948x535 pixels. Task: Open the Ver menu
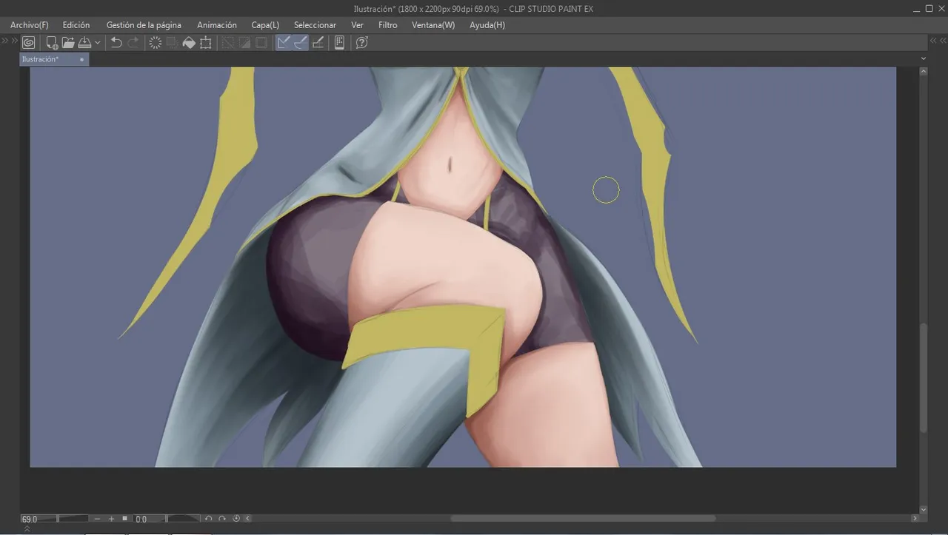coord(357,25)
